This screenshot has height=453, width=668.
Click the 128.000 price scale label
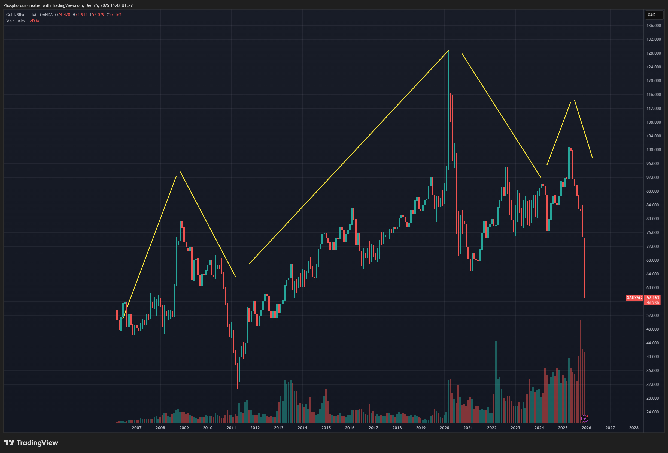(x=654, y=53)
